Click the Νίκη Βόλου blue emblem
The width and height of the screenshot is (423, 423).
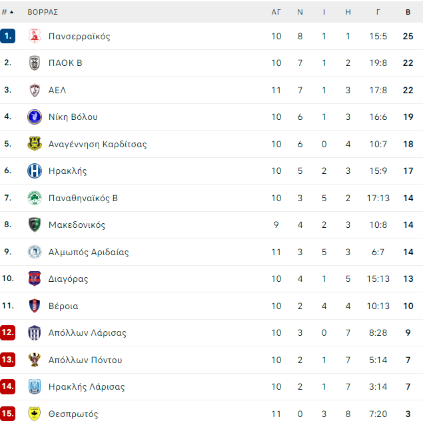[35, 117]
